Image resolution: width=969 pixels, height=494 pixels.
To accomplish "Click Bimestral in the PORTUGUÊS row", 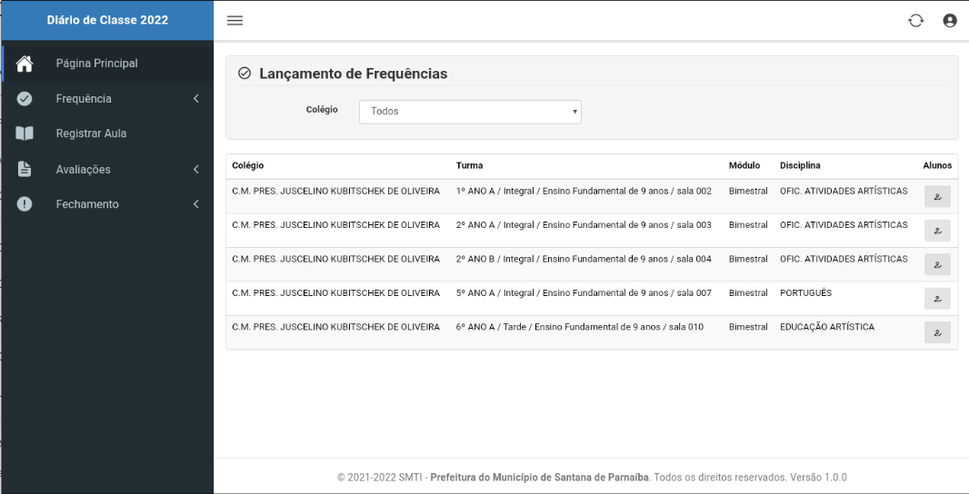I will point(748,293).
